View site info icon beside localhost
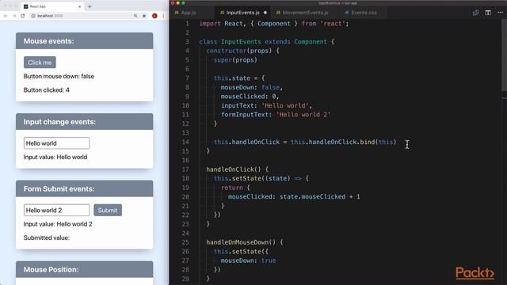507x285 pixels. pyautogui.click(x=33, y=16)
